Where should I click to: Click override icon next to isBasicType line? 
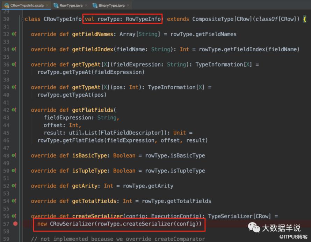coord(14,155)
